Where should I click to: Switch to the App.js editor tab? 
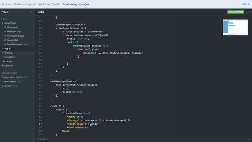pos(41,12)
